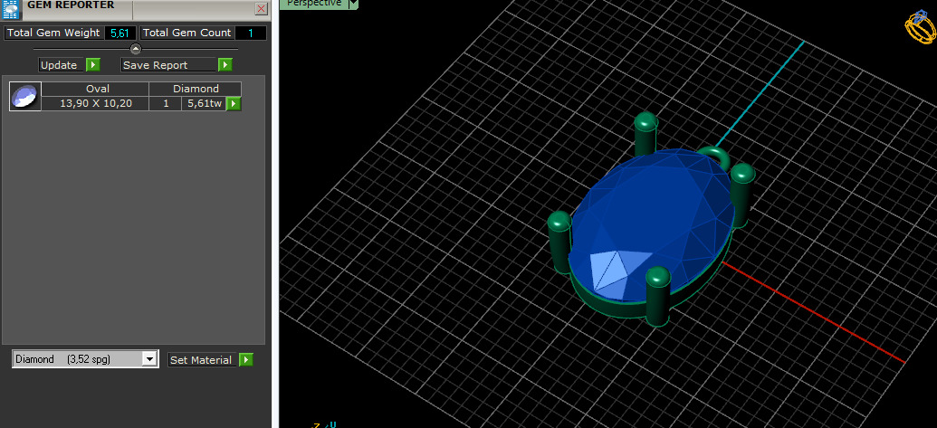This screenshot has width=937, height=428.
Task: Close the Gem Reporter panel
Action: pyautogui.click(x=261, y=8)
